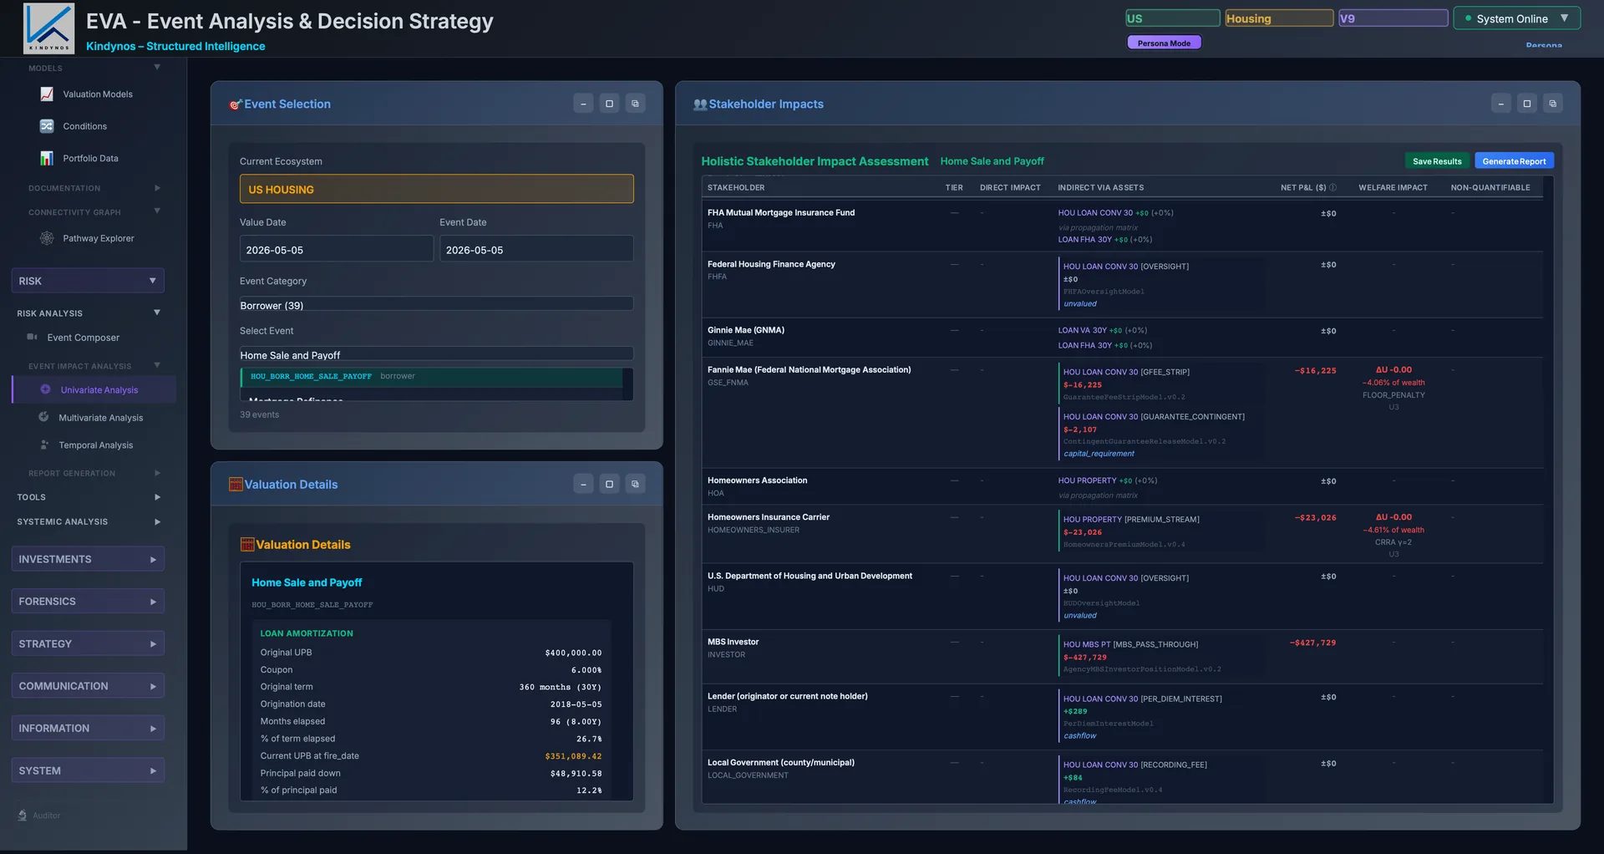Click the Select Event search field
Image resolution: width=1604 pixels, height=854 pixels.
(x=436, y=354)
